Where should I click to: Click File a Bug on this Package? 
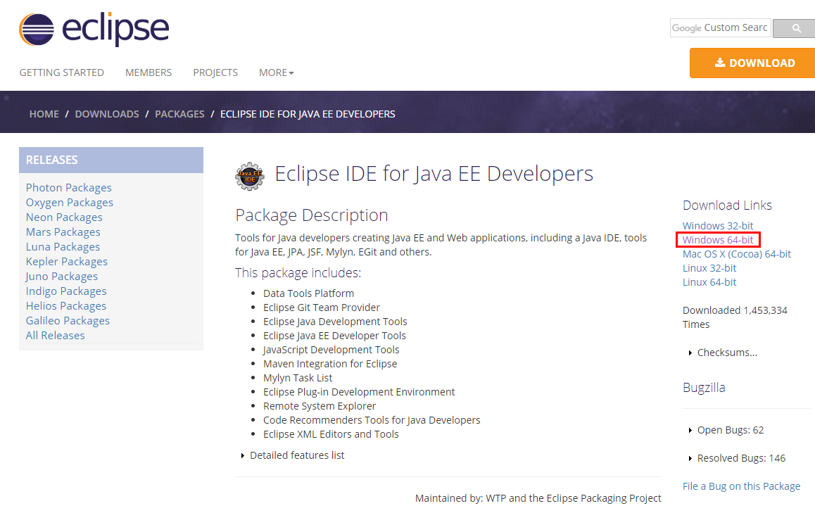(x=741, y=486)
